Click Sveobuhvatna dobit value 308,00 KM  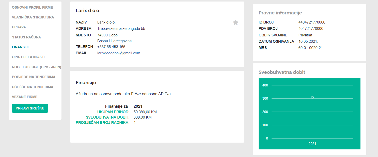click(143, 117)
